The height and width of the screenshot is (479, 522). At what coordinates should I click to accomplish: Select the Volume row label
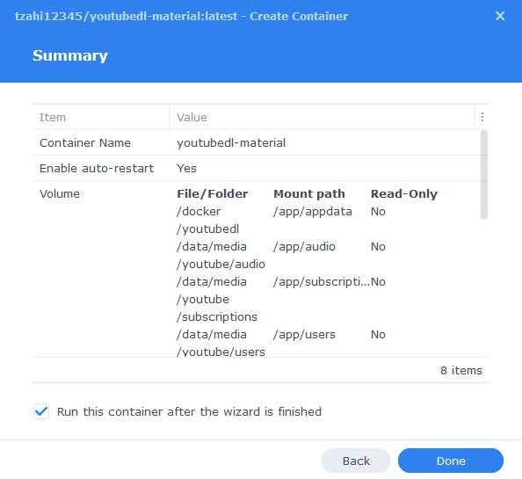coord(60,193)
